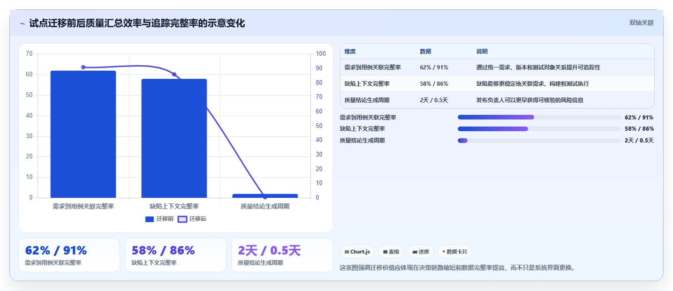673x291 pixels.
Task: Open the 62% / 91% data card
Action: point(69,255)
